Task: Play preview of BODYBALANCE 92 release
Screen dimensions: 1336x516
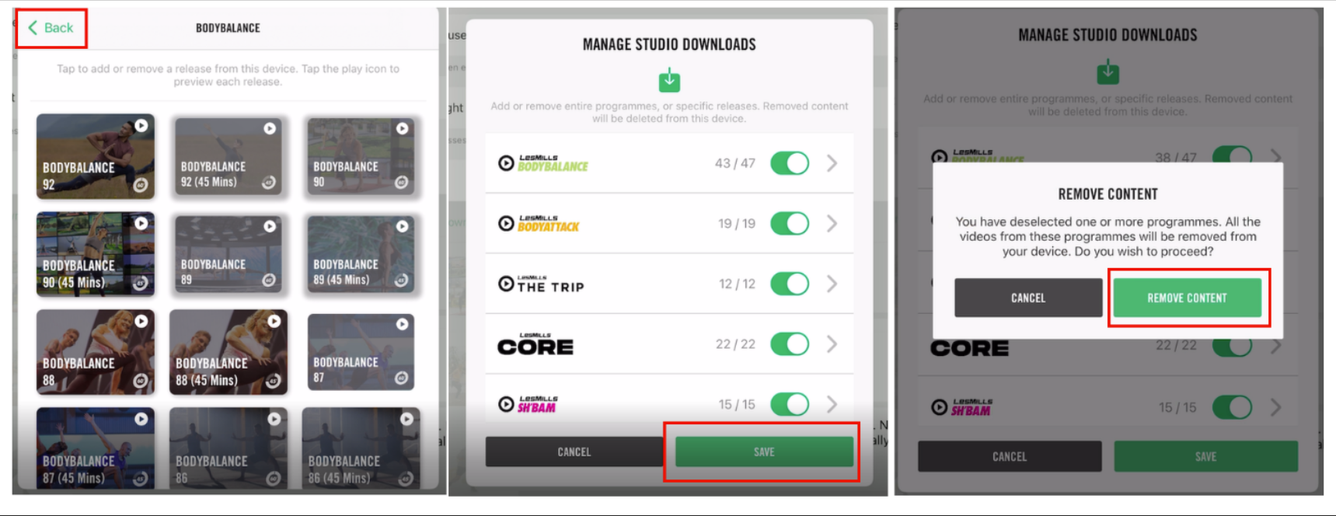Action: (x=141, y=125)
